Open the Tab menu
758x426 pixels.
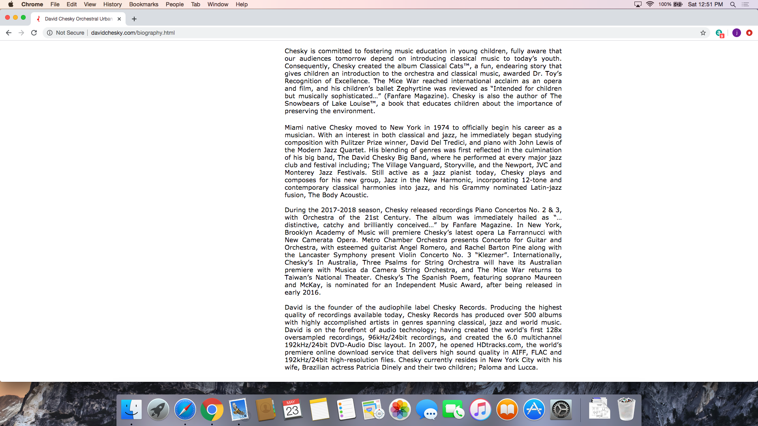coord(196,4)
